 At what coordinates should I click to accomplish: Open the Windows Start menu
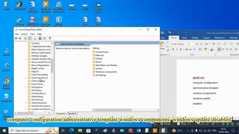click(4, 131)
